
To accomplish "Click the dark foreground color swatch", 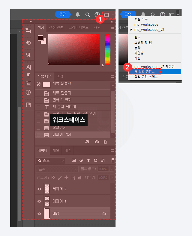I will (x=40, y=38).
